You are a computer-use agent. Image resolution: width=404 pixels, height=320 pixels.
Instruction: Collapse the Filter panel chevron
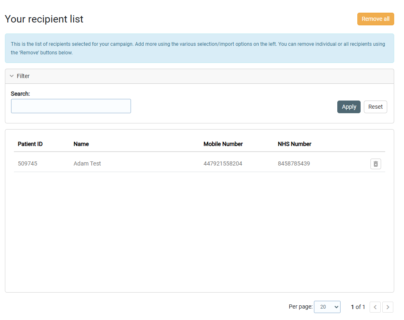click(11, 76)
